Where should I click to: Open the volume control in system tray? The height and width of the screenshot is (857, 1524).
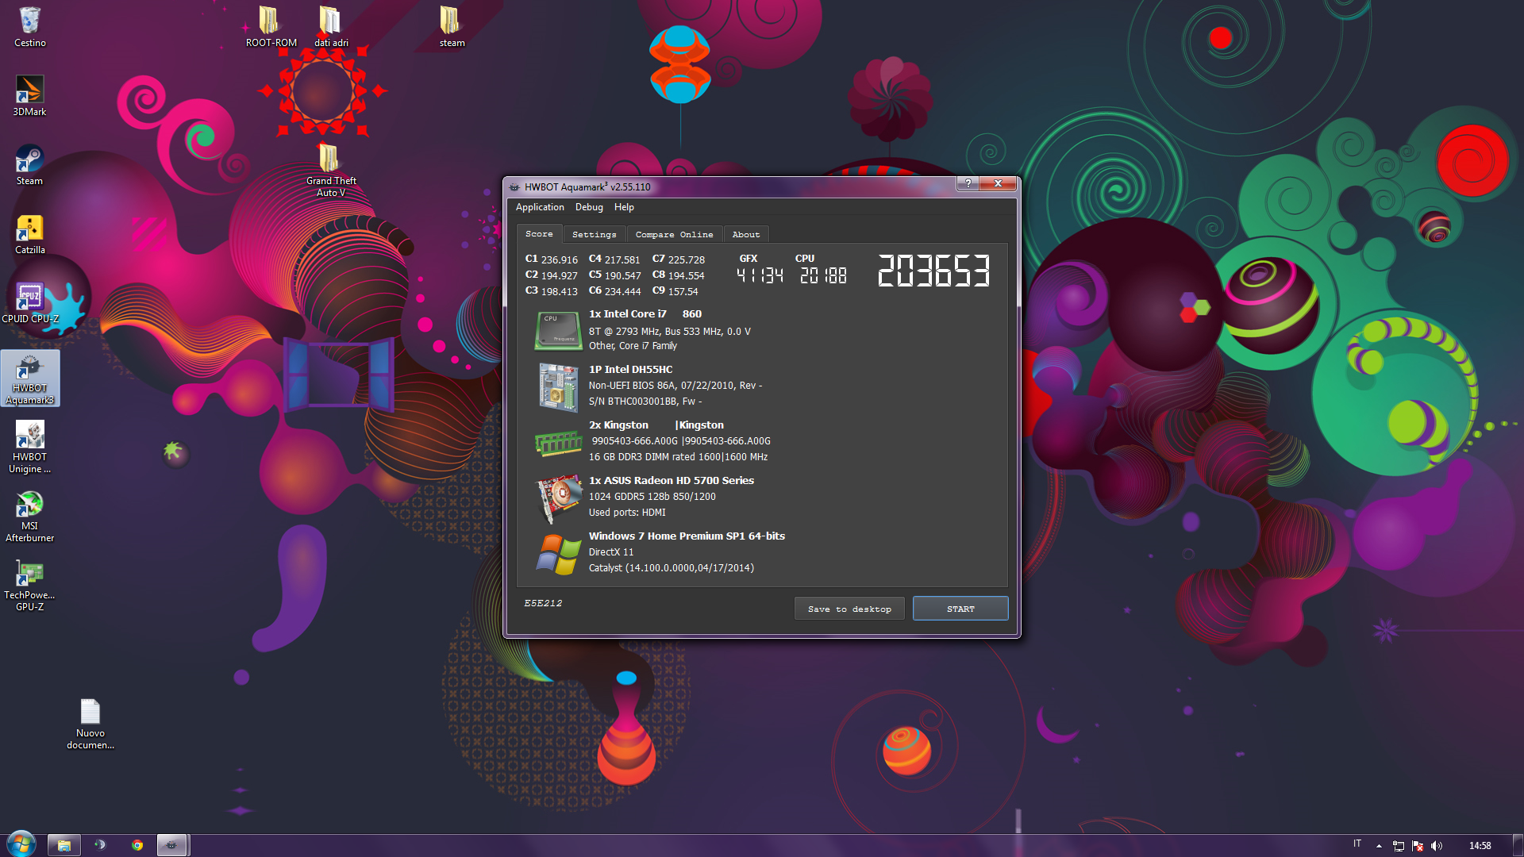[x=1437, y=846]
